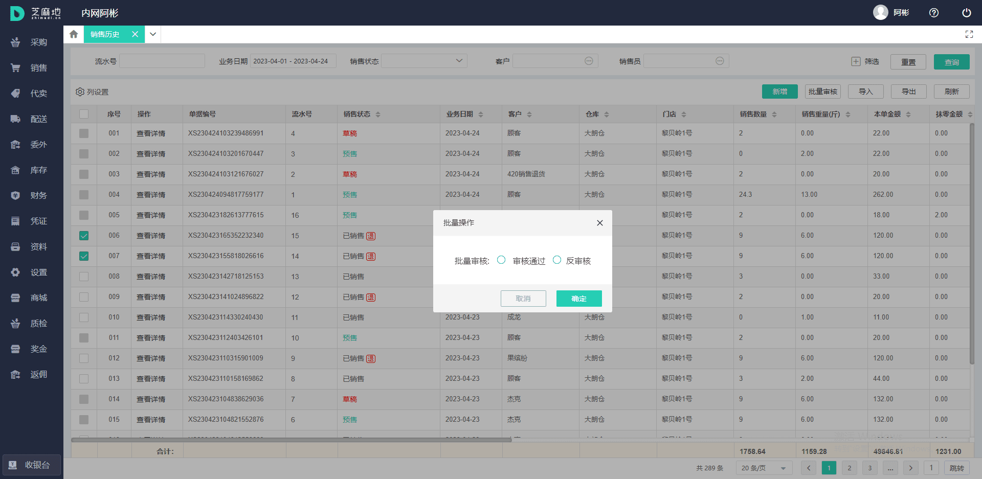This screenshot has height=479, width=982.
Task: Open the 列设置 gear icon
Action: pos(80,92)
